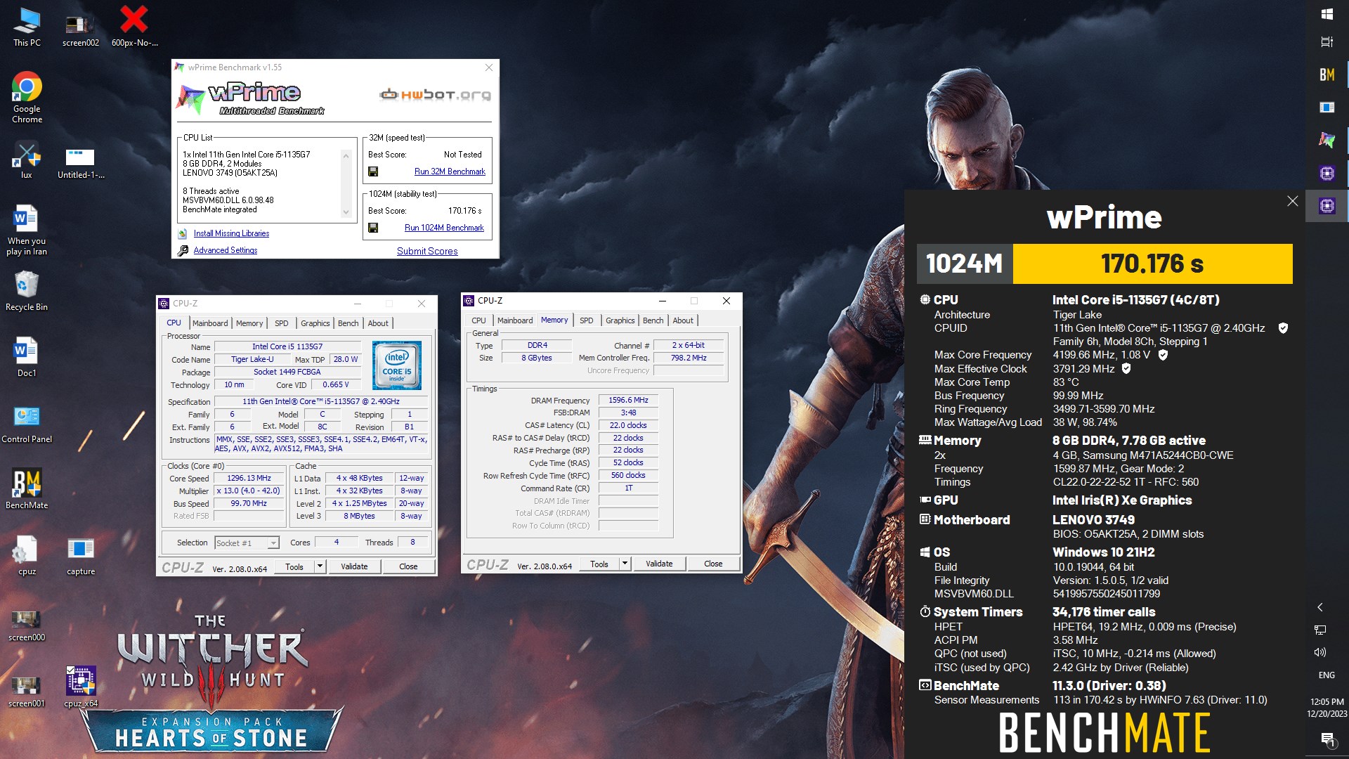Click the Intel Core i5 1135G7 Name field
This screenshot has width=1349, height=759.
[287, 346]
